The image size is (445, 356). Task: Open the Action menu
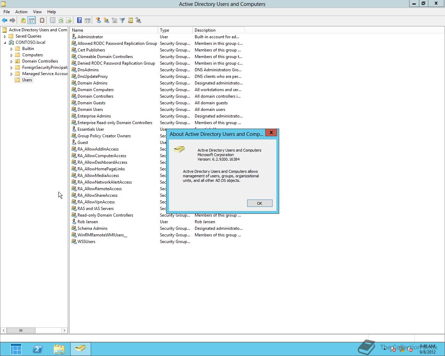21,11
